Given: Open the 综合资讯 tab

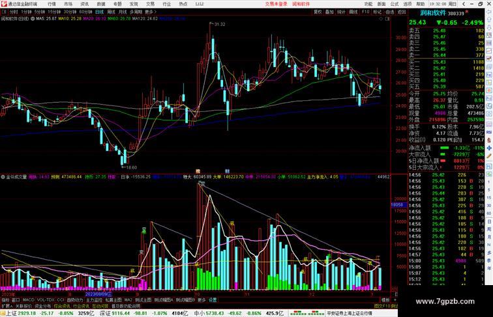Looking at the screenshot, I should pos(62,306).
